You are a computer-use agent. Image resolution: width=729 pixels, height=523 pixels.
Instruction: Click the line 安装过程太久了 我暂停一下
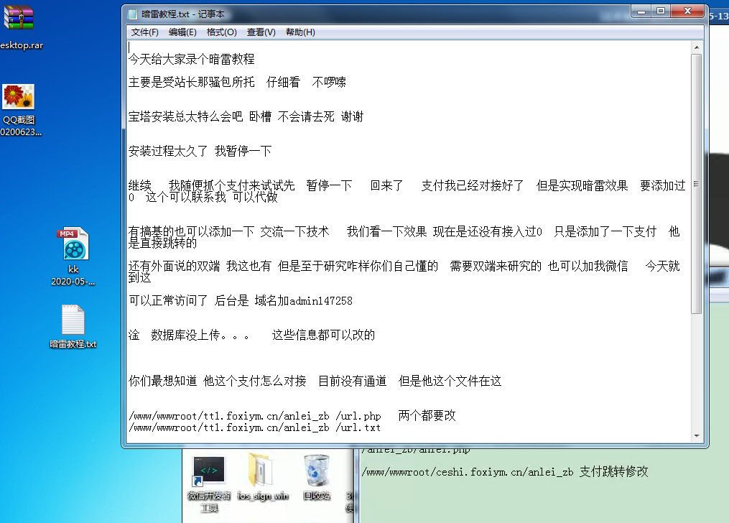[x=200, y=151]
